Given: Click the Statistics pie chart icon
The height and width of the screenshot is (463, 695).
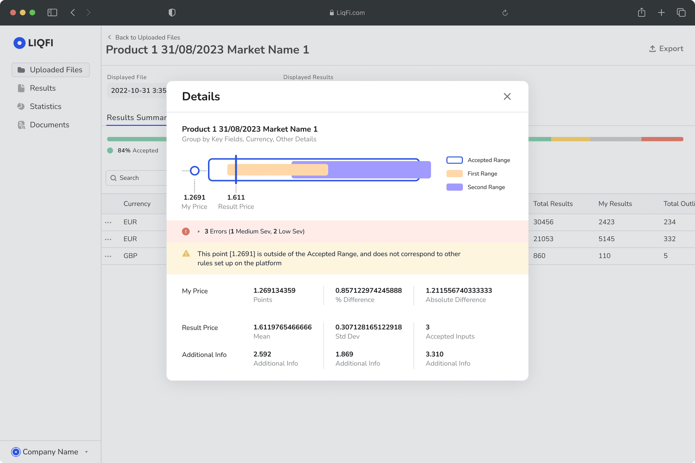Looking at the screenshot, I should [x=21, y=107].
